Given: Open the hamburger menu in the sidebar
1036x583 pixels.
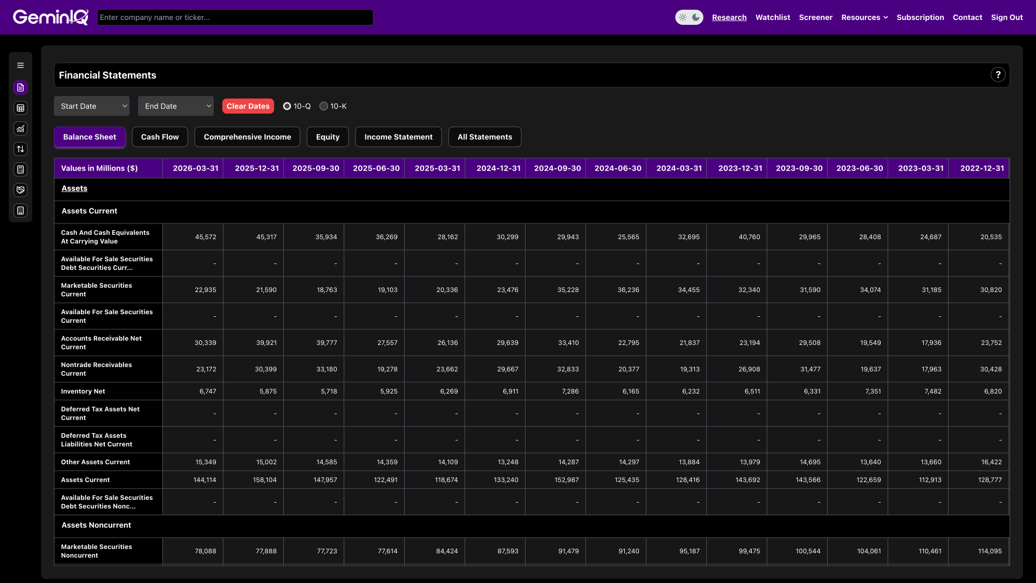Looking at the screenshot, I should click(21, 65).
